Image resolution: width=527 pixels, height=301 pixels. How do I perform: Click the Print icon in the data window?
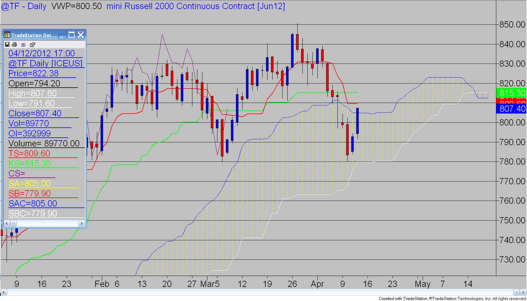pyautogui.click(x=14, y=44)
